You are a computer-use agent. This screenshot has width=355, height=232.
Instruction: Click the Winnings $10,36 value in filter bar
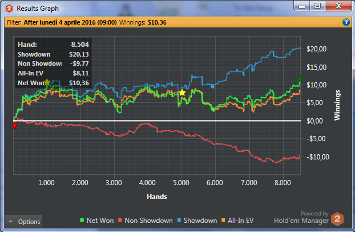point(157,22)
